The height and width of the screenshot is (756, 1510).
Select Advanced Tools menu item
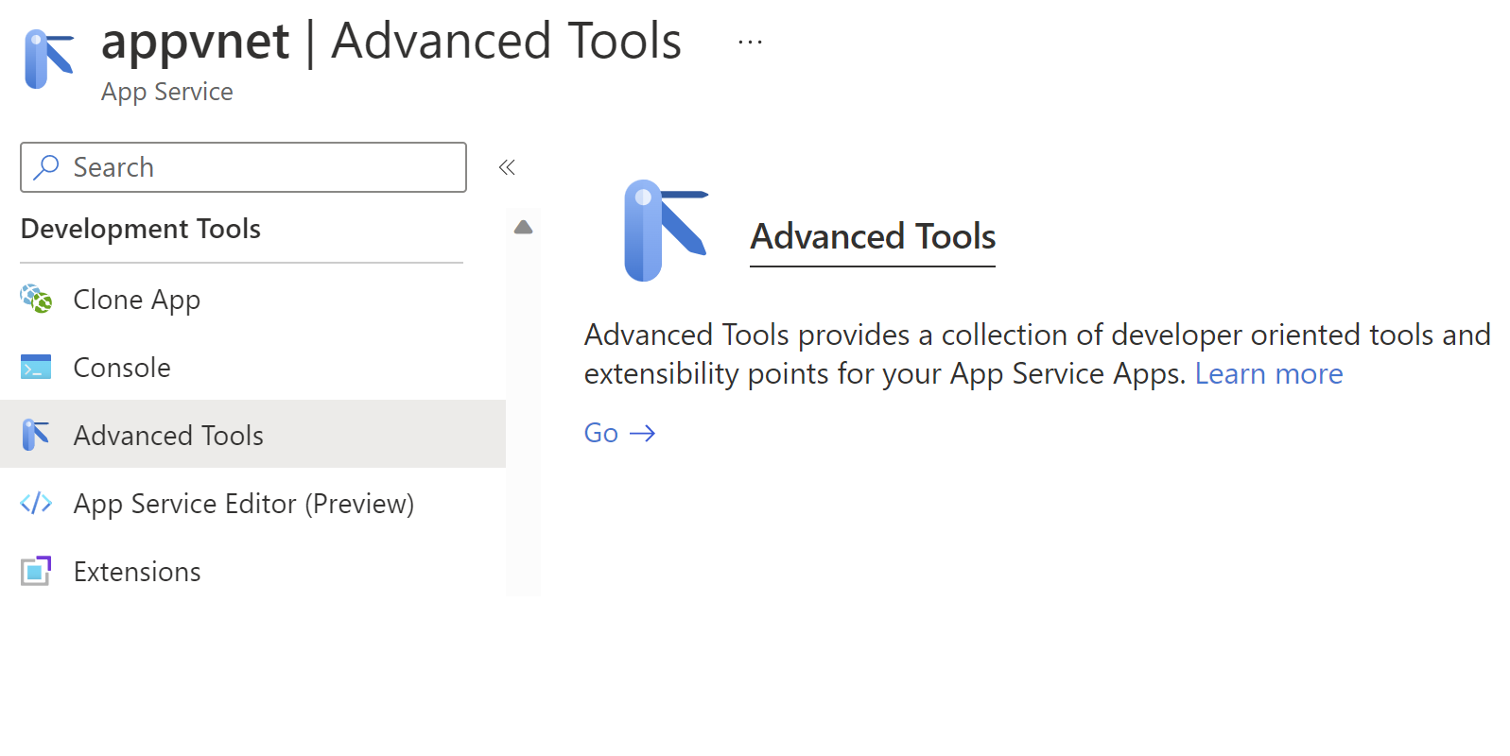252,434
